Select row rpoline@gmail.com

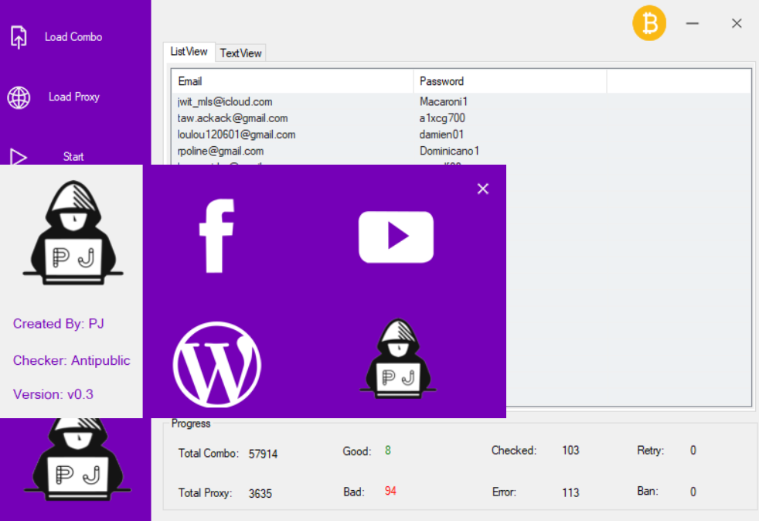[x=461, y=151]
